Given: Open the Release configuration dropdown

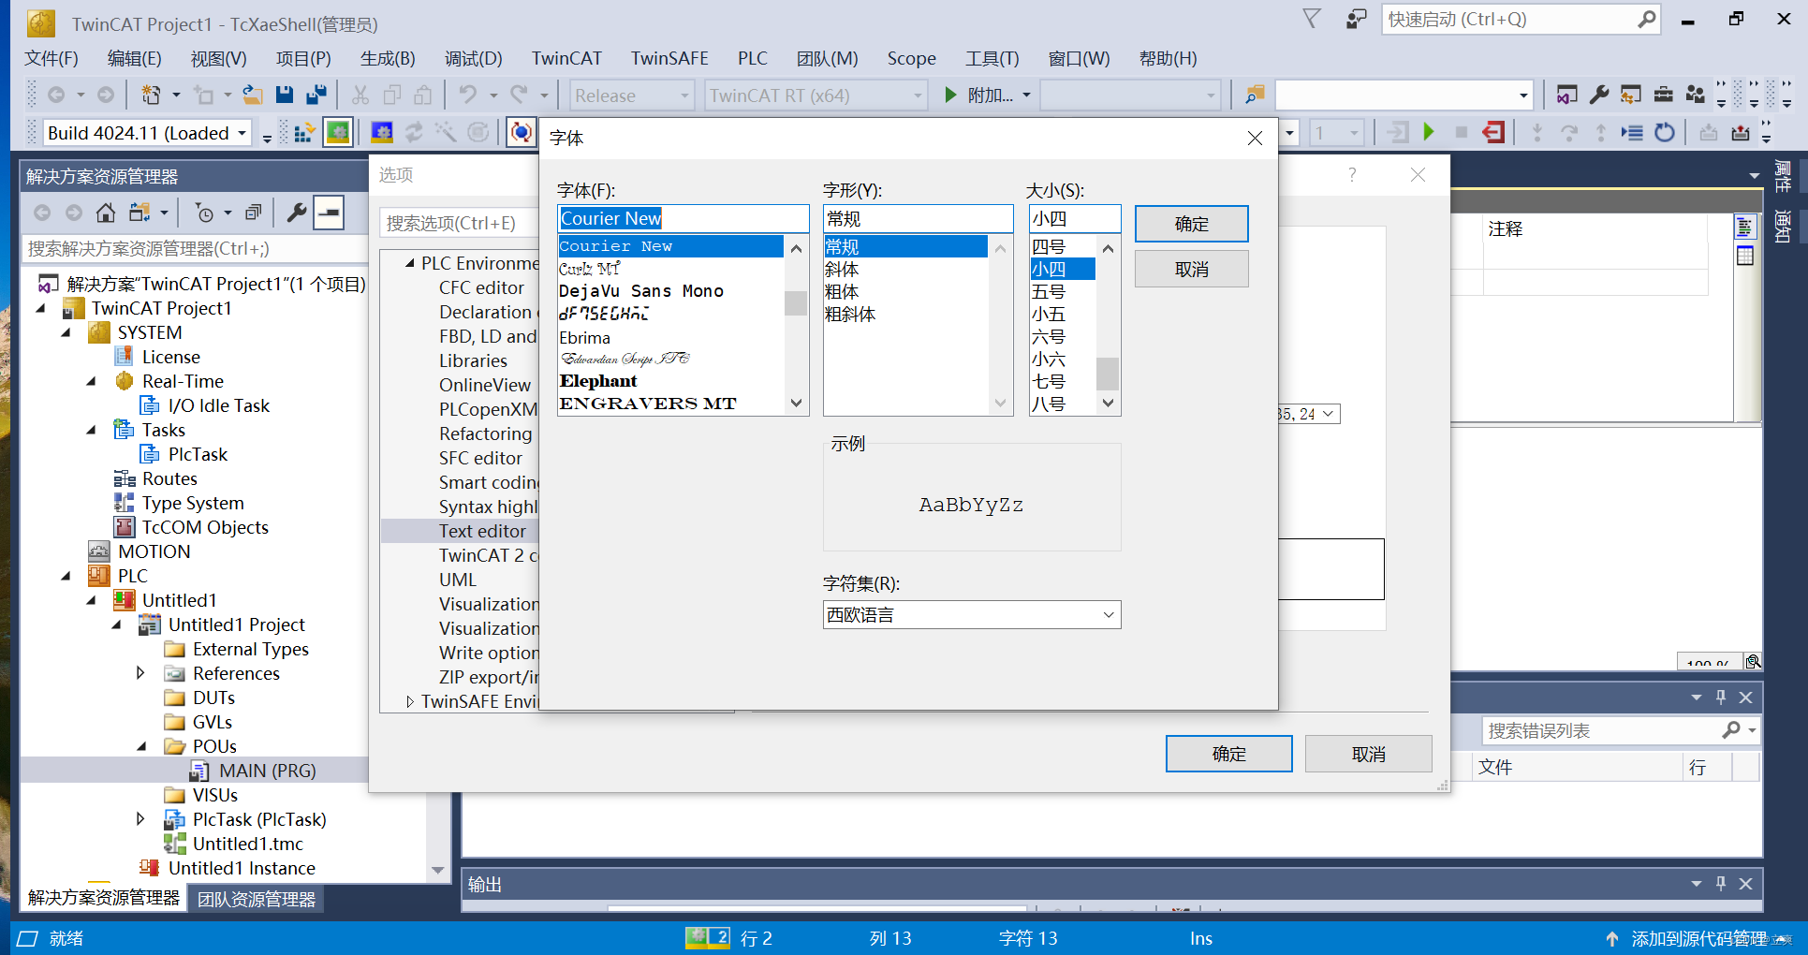Looking at the screenshot, I should point(684,95).
